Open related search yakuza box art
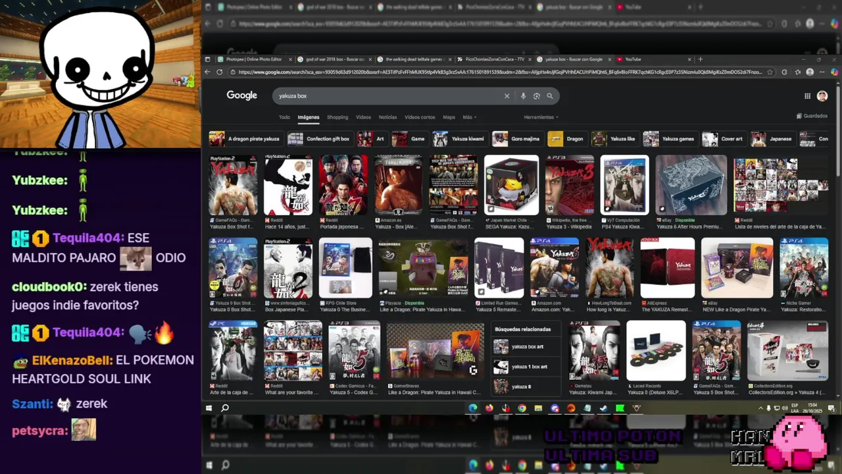Screen dimensions: 842x474 click(525, 347)
